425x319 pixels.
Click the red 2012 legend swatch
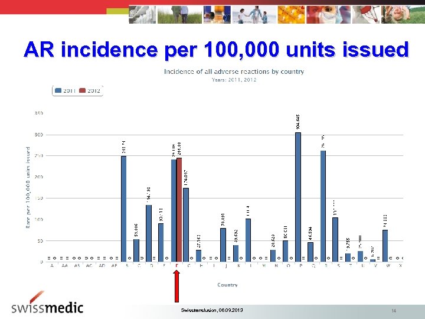(82, 90)
